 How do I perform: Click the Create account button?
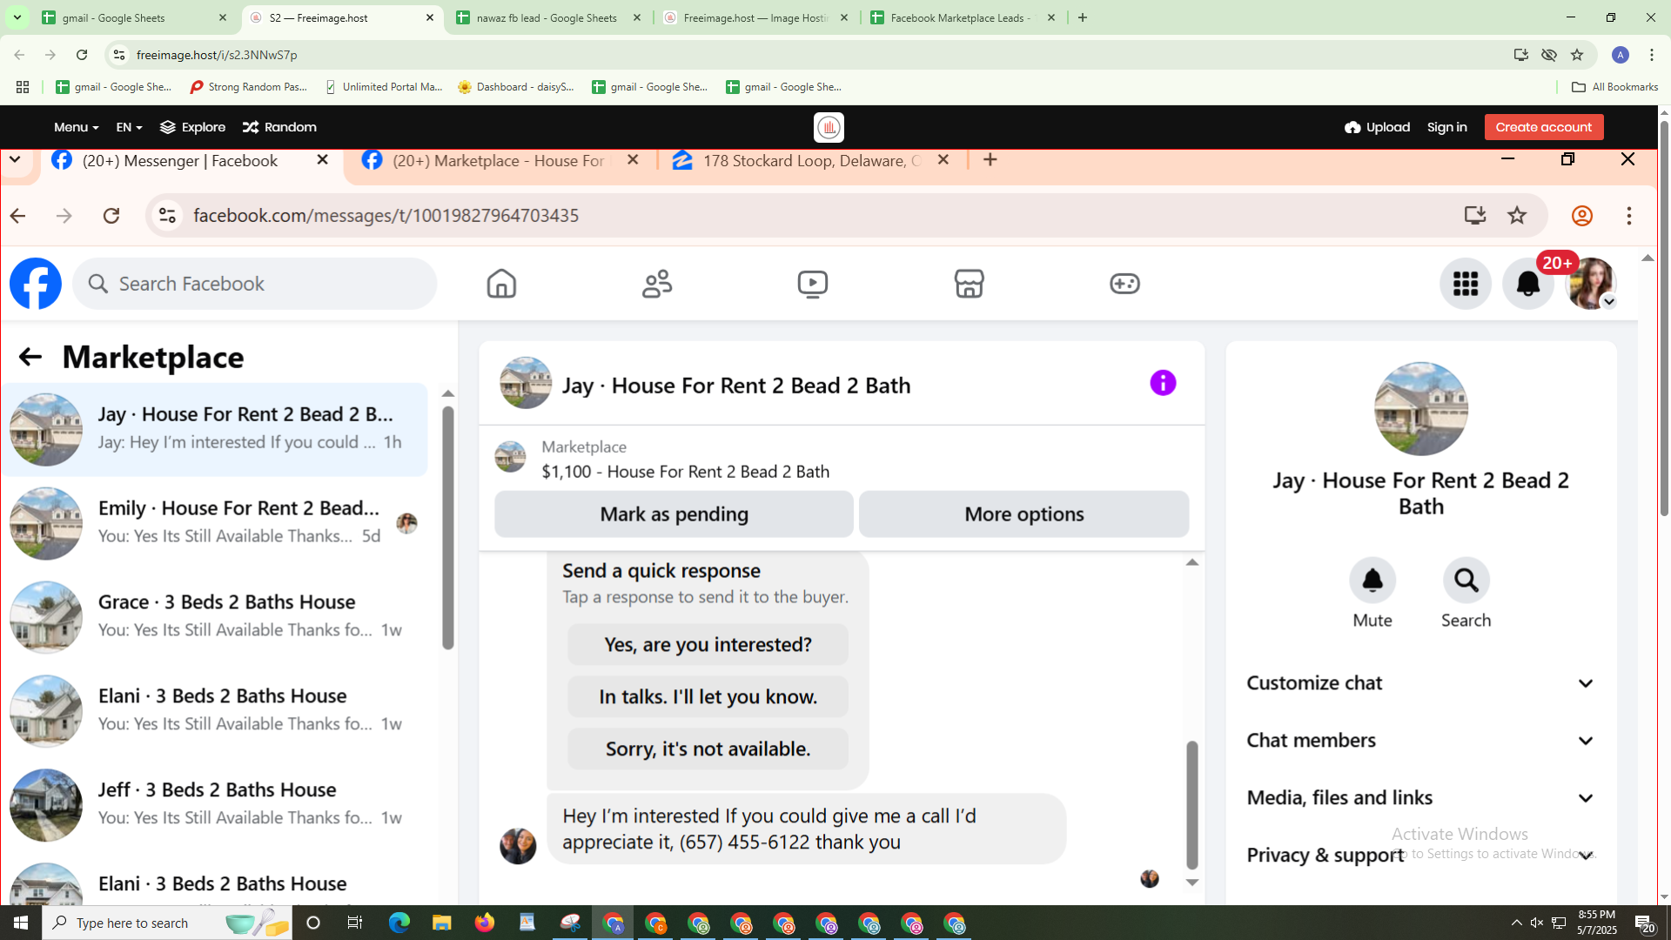pyautogui.click(x=1543, y=127)
